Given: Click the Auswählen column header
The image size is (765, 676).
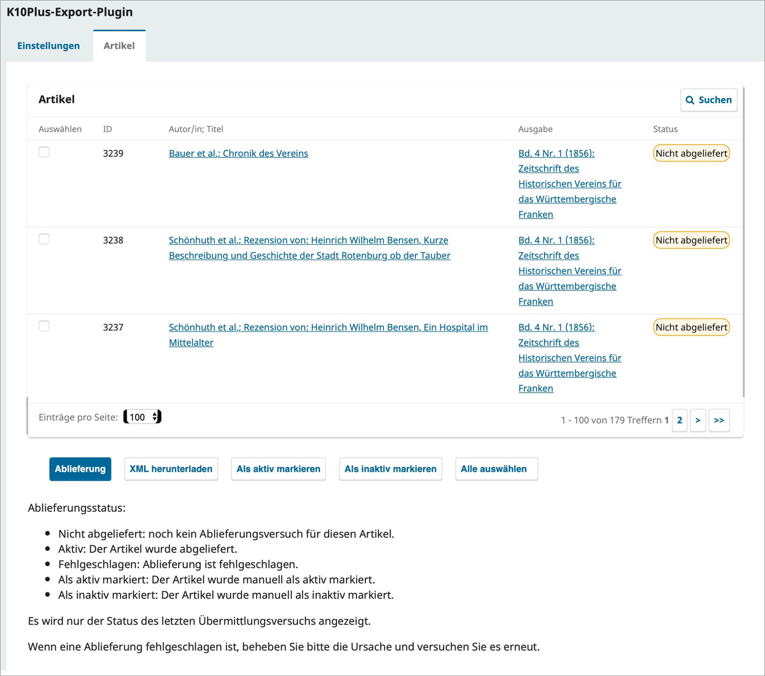Looking at the screenshot, I should click(x=60, y=129).
